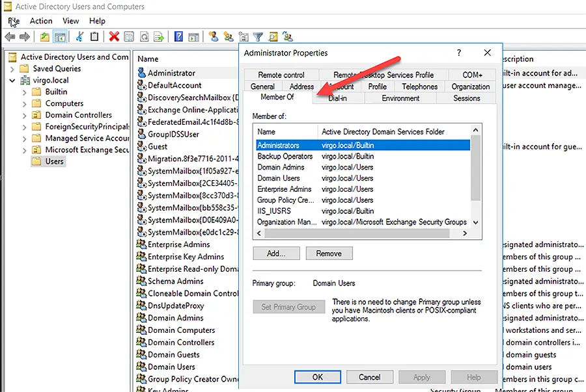586x392 pixels.
Task: Switch to the General tab
Action: coord(262,86)
